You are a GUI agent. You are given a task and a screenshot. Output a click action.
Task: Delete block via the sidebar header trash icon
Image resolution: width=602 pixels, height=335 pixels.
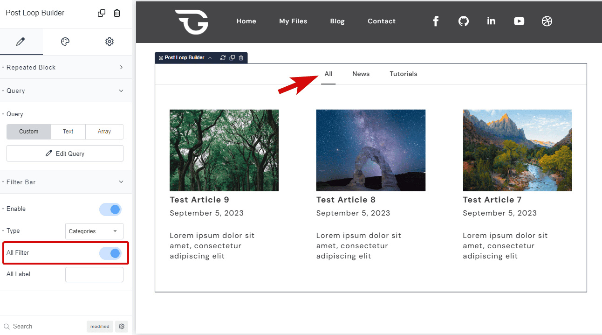click(117, 13)
